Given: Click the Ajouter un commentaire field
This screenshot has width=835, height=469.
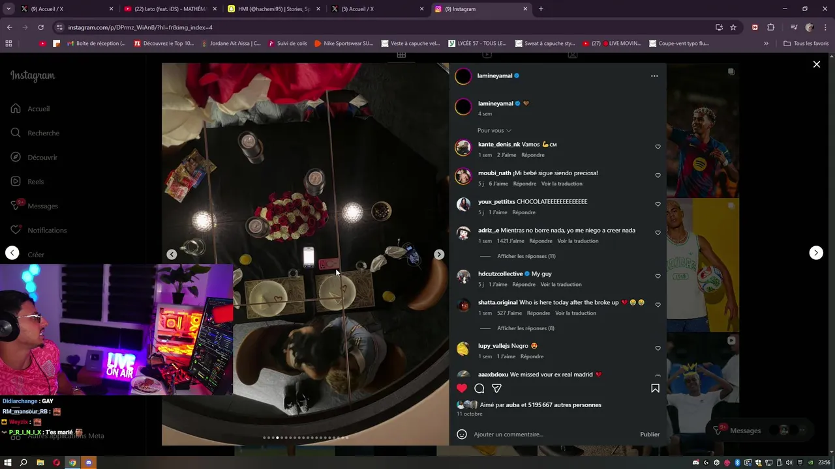Looking at the screenshot, I should pos(553,434).
